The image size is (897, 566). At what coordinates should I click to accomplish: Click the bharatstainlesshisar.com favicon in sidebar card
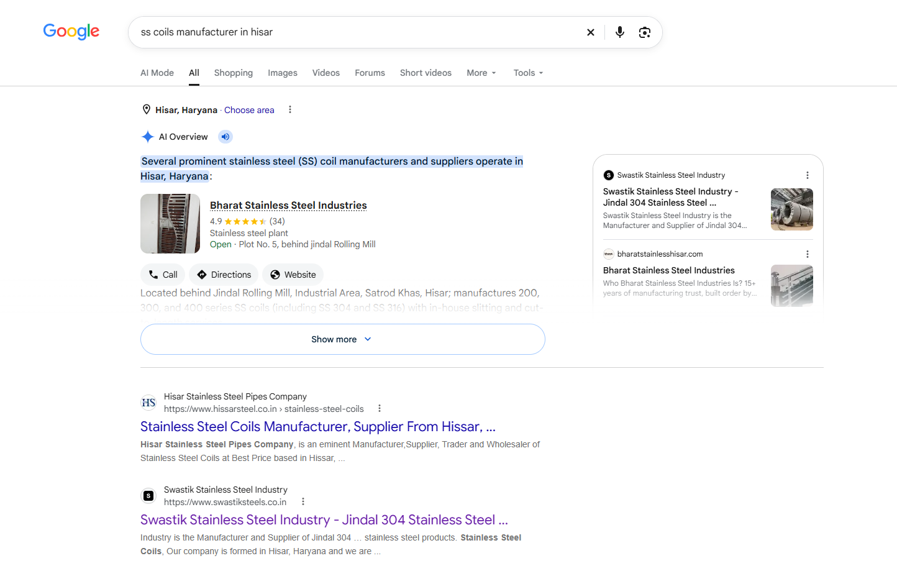609,254
